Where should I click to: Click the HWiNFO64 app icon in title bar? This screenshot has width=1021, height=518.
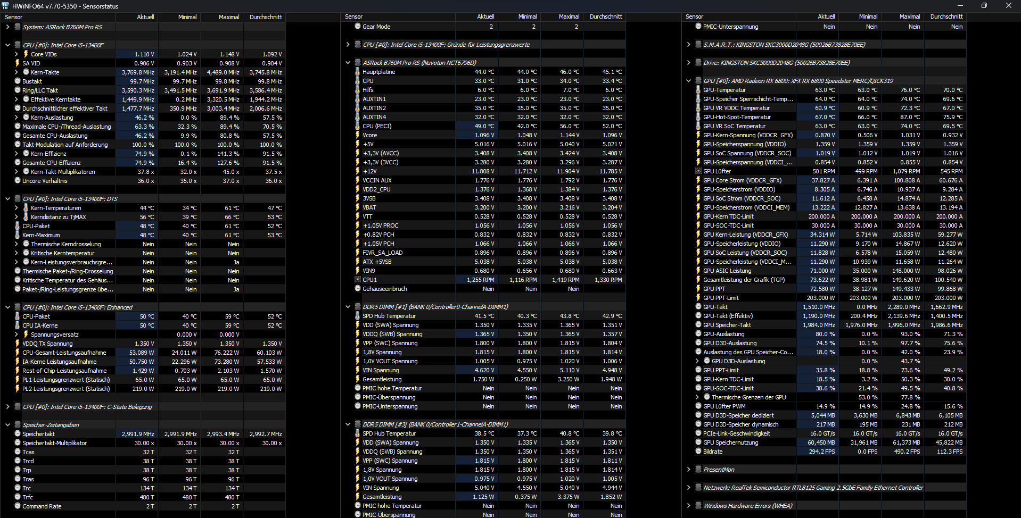6,6
